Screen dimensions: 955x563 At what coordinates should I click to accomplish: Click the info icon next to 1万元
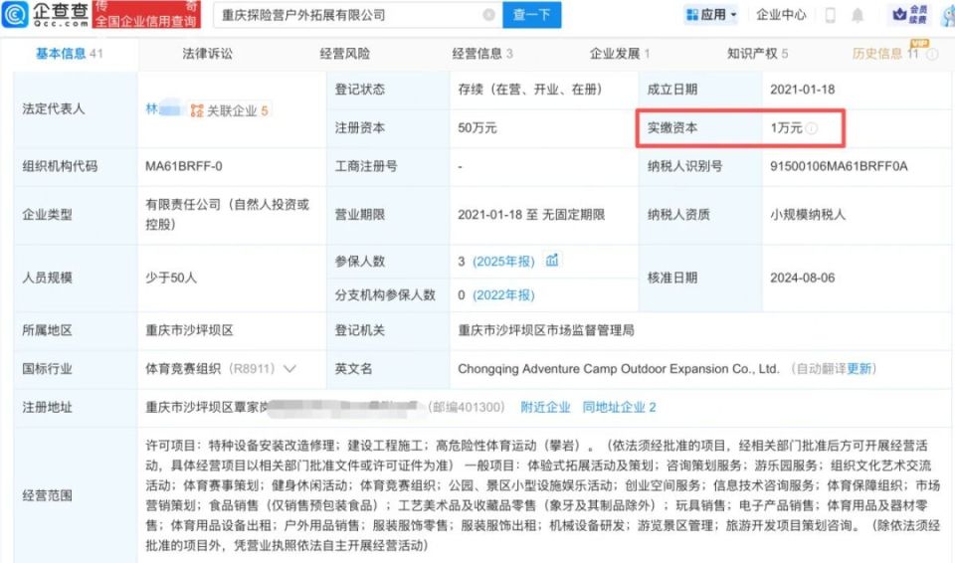(x=812, y=128)
